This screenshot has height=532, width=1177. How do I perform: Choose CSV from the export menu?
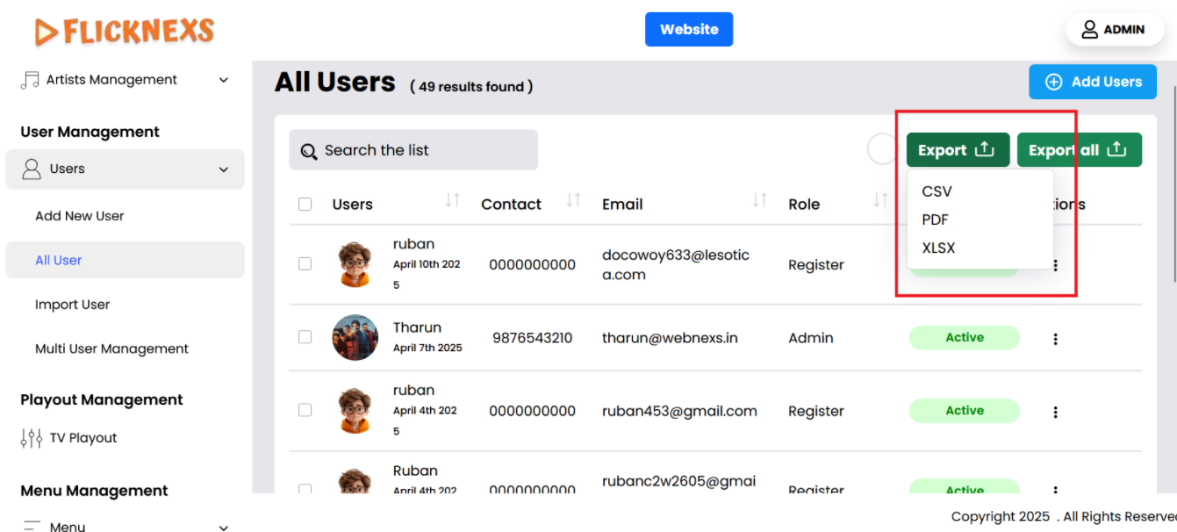click(x=937, y=191)
